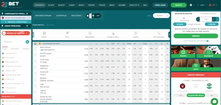
Task: Switch to As Minhas Apostas tab
Action: (x=208, y=14)
